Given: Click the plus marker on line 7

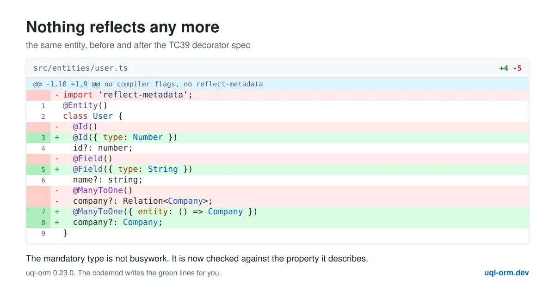Looking at the screenshot, I should pos(57,212).
